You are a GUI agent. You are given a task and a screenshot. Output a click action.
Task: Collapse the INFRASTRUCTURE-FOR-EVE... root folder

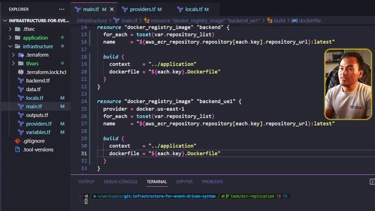(x=5, y=21)
